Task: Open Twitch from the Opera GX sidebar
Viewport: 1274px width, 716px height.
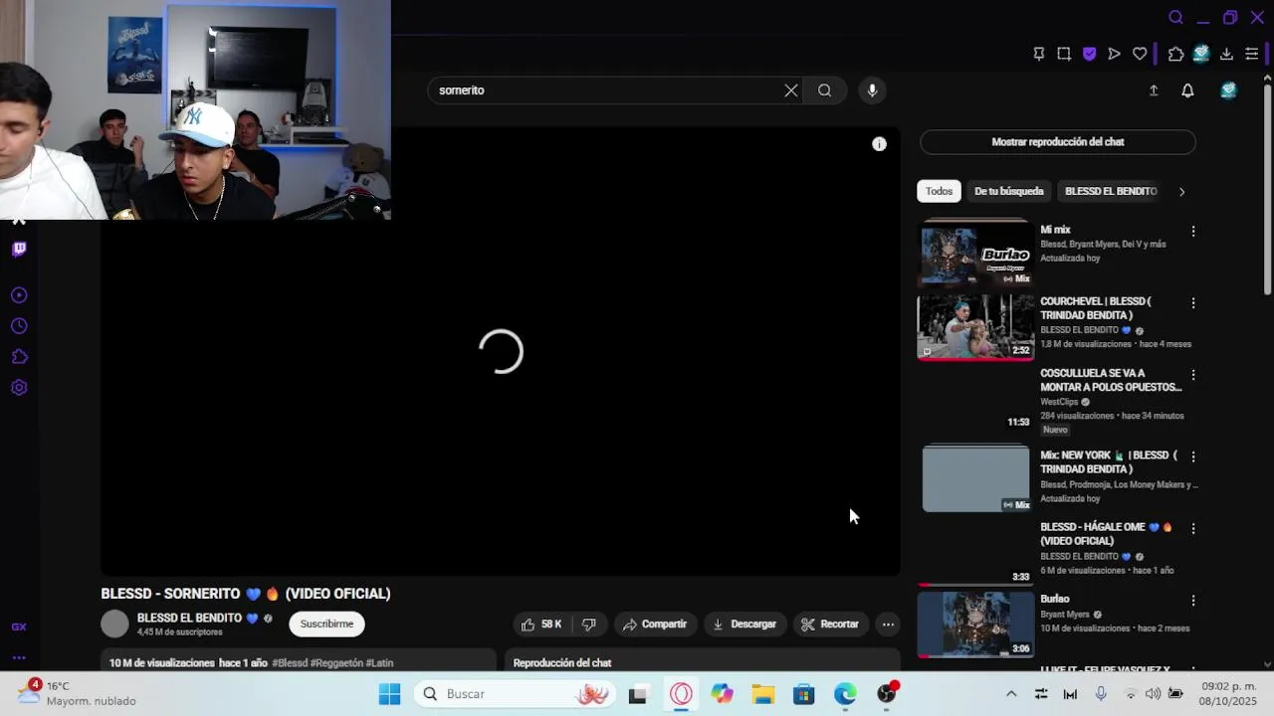Action: pos(19,250)
